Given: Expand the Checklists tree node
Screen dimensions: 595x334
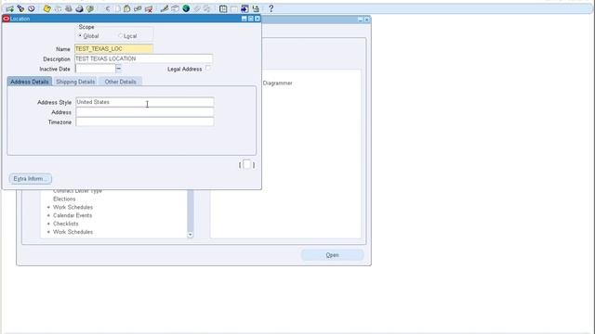Looking at the screenshot, I should click(48, 224).
